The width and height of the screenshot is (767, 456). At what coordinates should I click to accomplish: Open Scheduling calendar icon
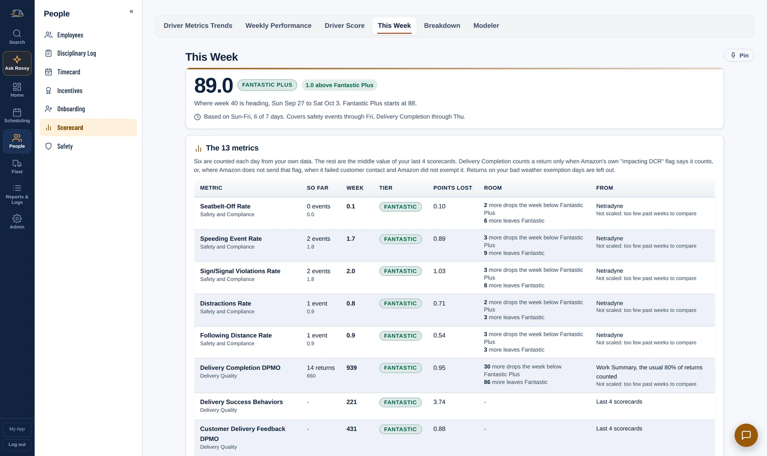pyautogui.click(x=17, y=113)
